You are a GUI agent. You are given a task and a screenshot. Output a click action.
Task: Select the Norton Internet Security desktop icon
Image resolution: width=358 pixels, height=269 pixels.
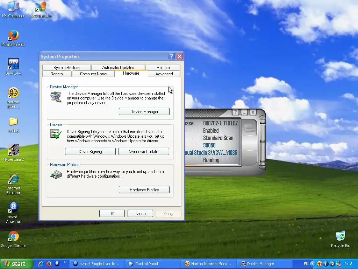point(13,98)
